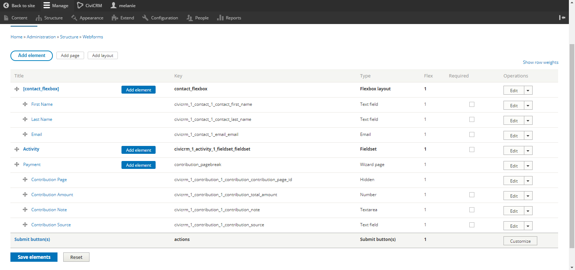
Task: Open the Structure menu item
Action: coord(53,18)
